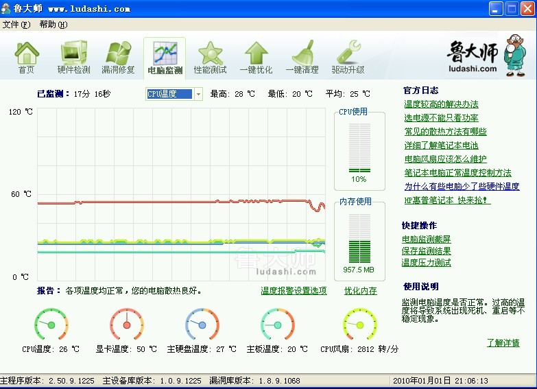Click 主程序版本: 2.50.9.1225 status text

(x=47, y=381)
